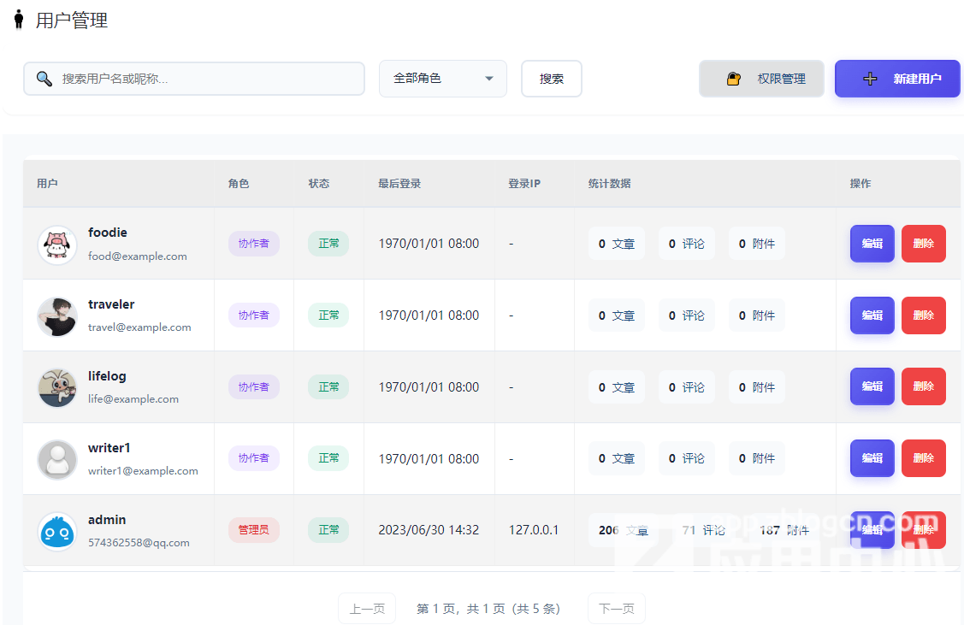The image size is (964, 625).
Task: Click the person icon beside 用户管理
Action: point(19,20)
